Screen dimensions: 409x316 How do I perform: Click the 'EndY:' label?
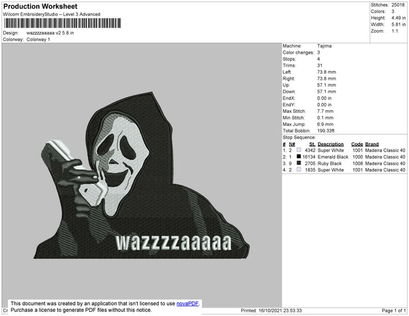coord(289,105)
